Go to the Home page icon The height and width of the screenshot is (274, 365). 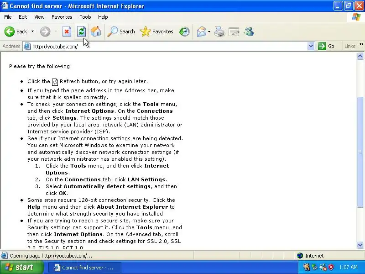click(x=96, y=32)
